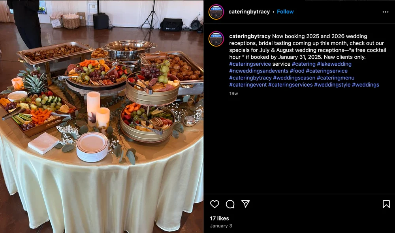Open the #weddingstyle hashtag
Screen dimensions: 395x233
[332, 85]
